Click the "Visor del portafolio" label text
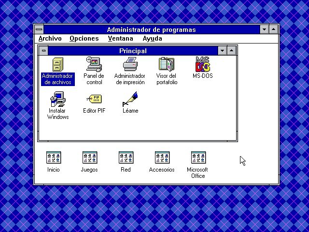 tap(167, 79)
